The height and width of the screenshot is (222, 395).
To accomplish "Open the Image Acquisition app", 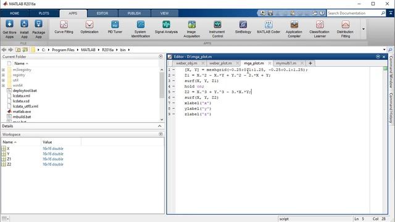I will pos(191,29).
